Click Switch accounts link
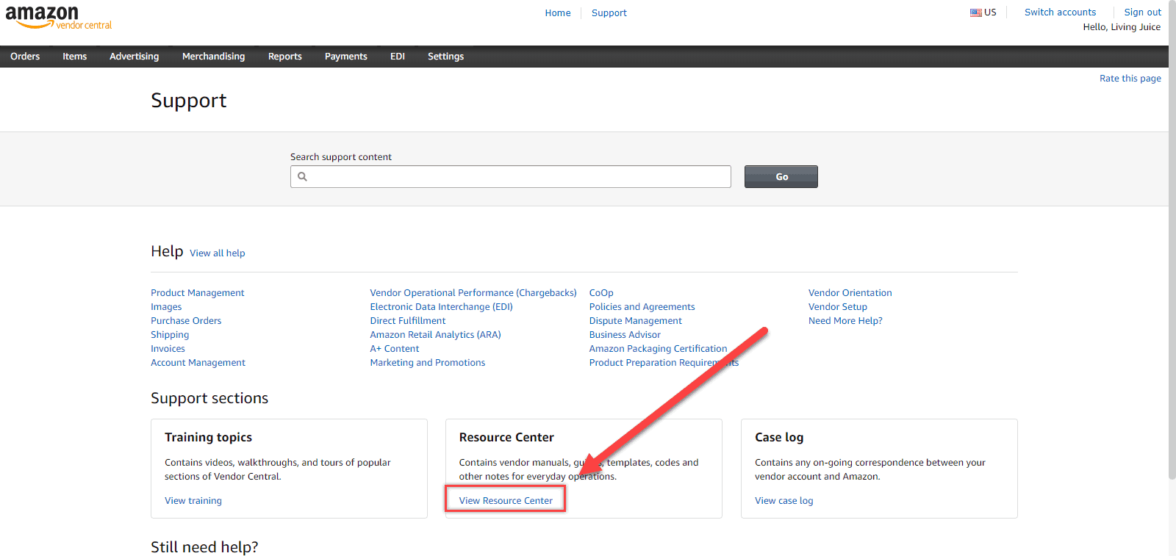The height and width of the screenshot is (556, 1176). (x=1060, y=12)
